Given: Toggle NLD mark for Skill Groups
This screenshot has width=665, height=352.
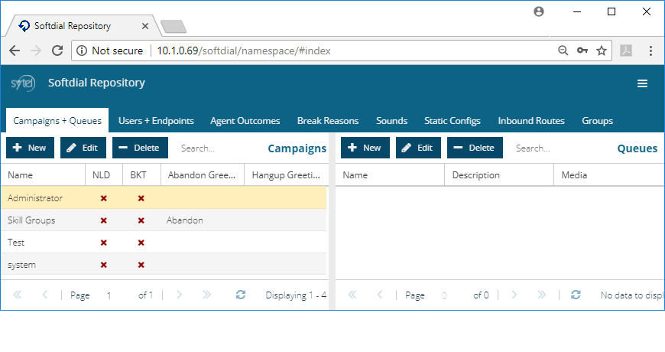Looking at the screenshot, I should coord(103,220).
